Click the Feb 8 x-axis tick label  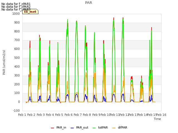[87, 115]
